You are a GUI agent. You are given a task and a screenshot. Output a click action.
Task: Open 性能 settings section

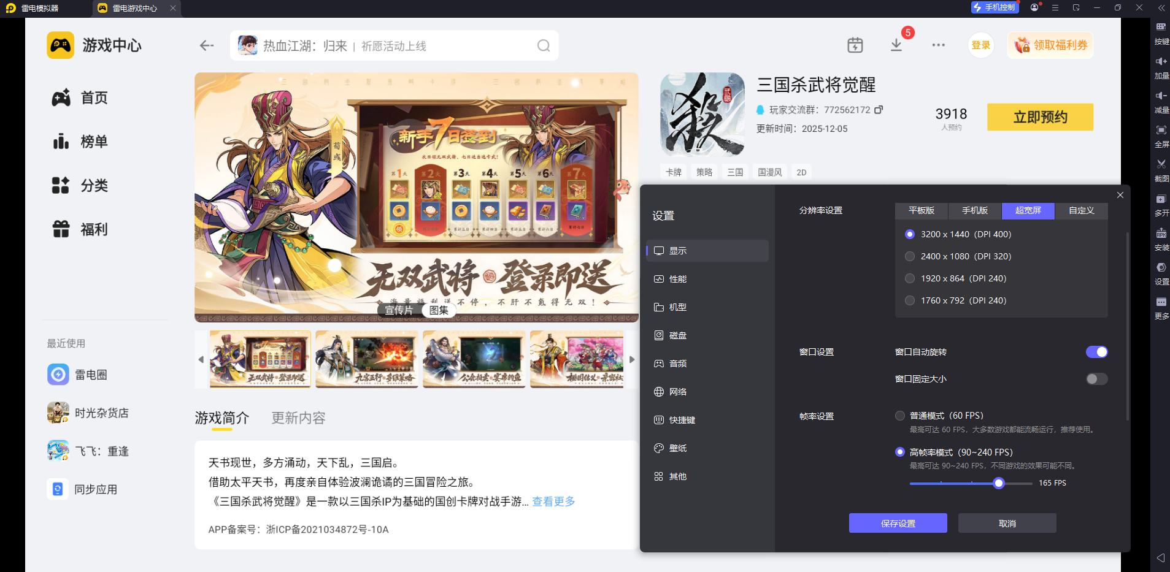[x=707, y=279]
